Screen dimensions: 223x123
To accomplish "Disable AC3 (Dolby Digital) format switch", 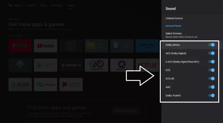I will pos(212,53).
